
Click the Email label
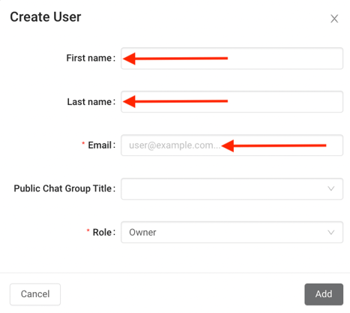click(102, 145)
